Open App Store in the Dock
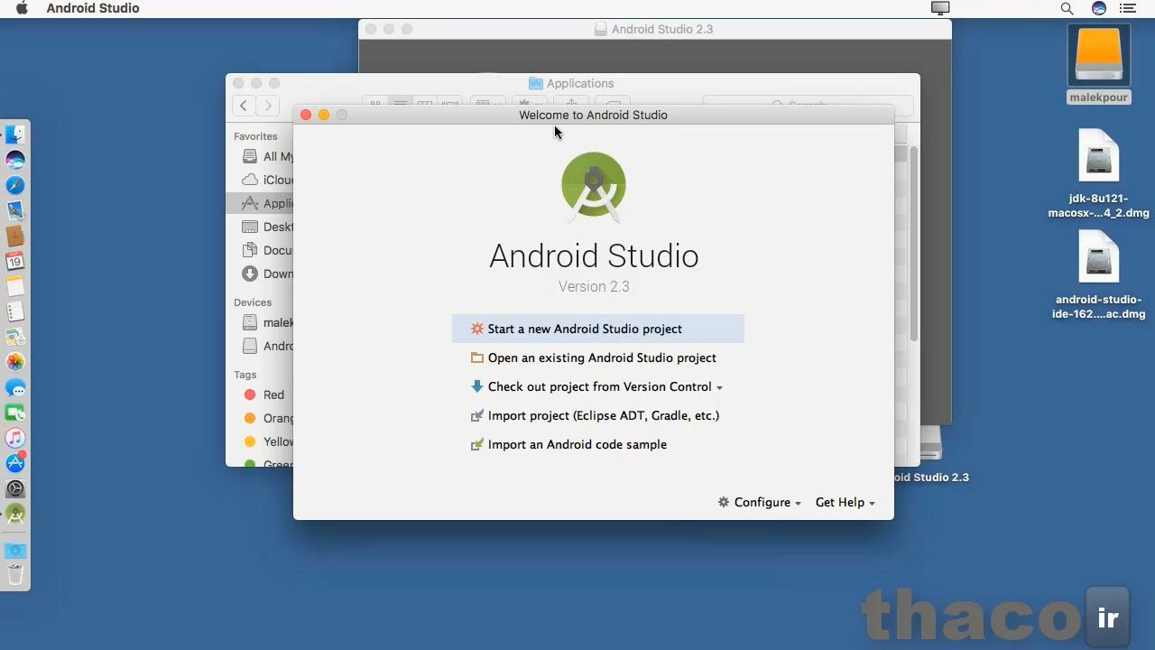The image size is (1155, 650). (15, 463)
